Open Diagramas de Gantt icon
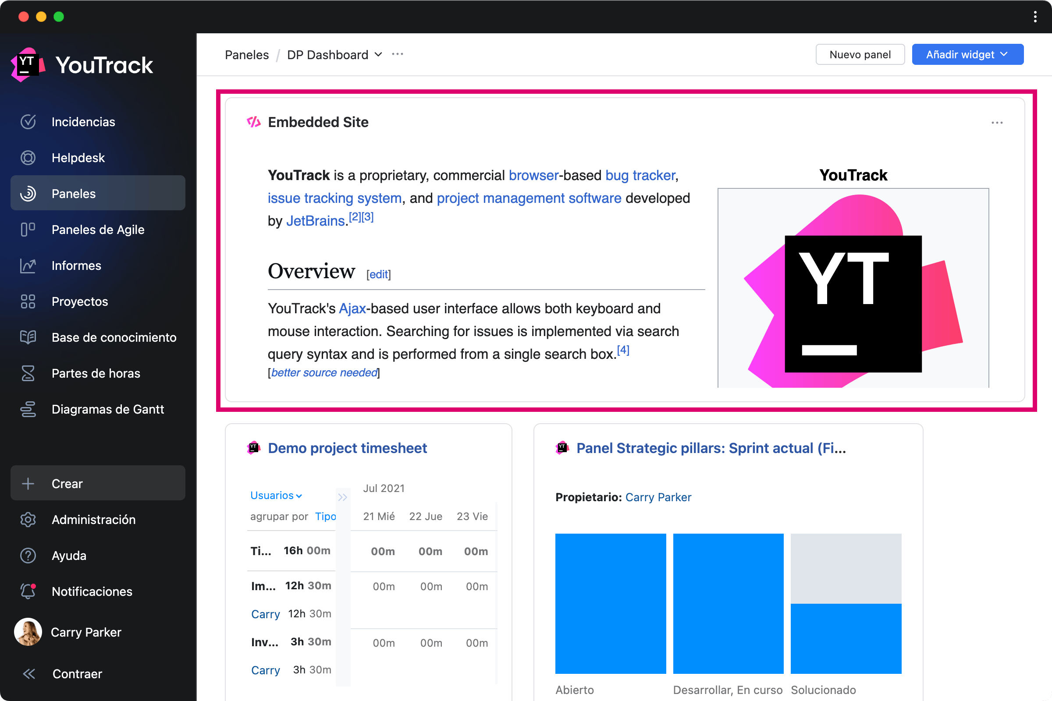 pos(28,409)
